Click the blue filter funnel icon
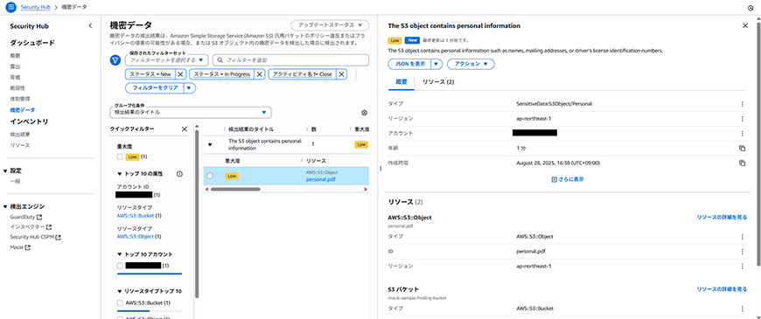 [115, 60]
